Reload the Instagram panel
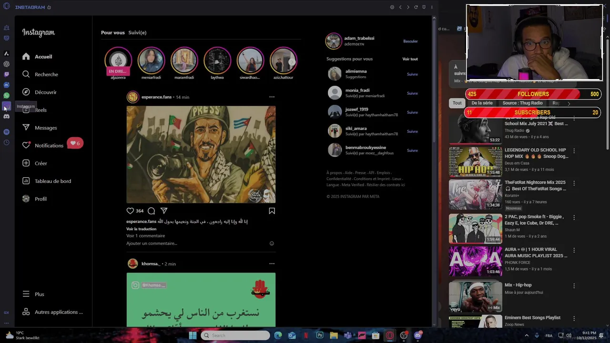Image resolution: width=610 pixels, height=343 pixels. pyautogui.click(x=416, y=7)
